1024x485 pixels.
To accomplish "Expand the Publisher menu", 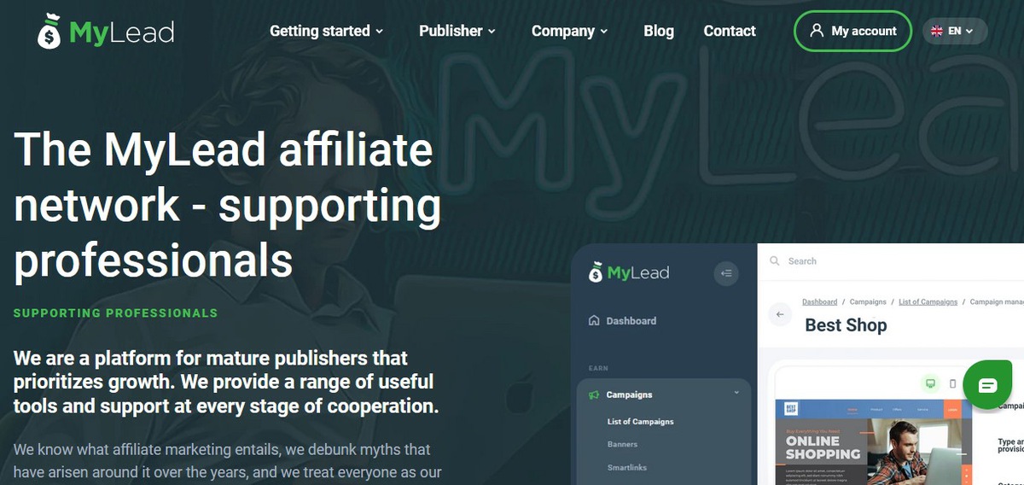I will 457,31.
